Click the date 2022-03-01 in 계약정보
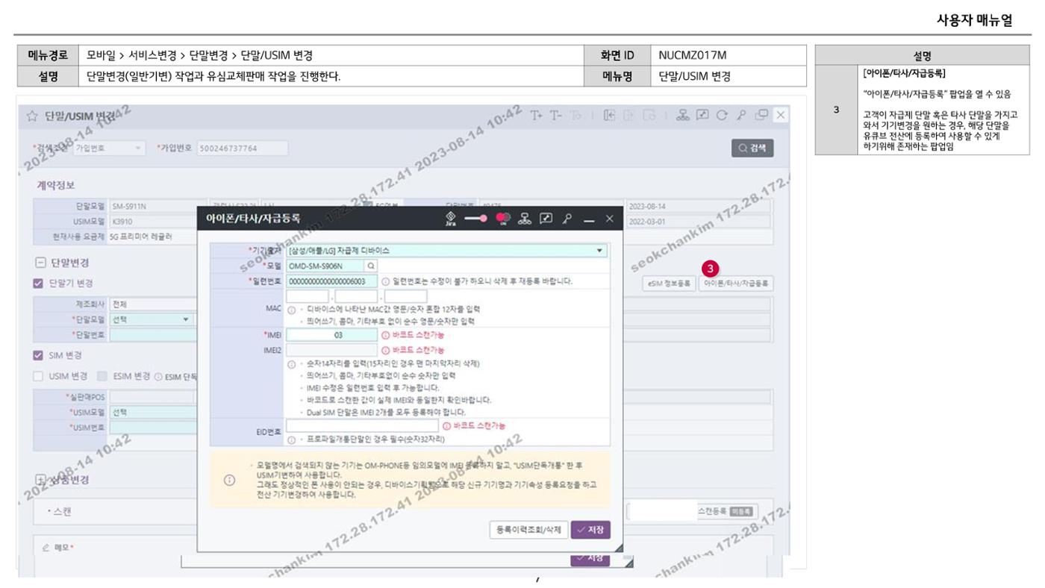This screenshot has width=1045, height=588. [647, 222]
